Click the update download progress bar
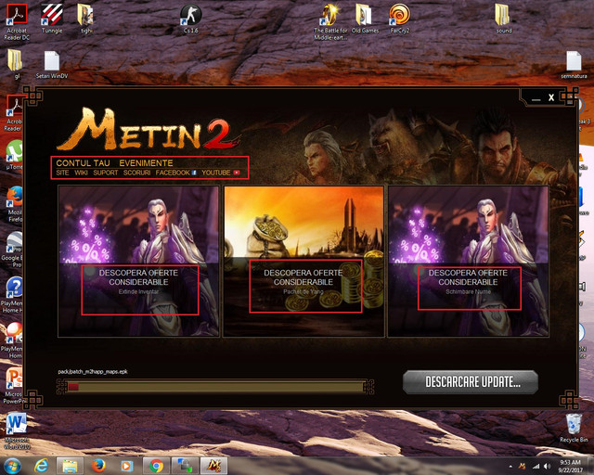The width and height of the screenshot is (594, 475). tap(215, 387)
